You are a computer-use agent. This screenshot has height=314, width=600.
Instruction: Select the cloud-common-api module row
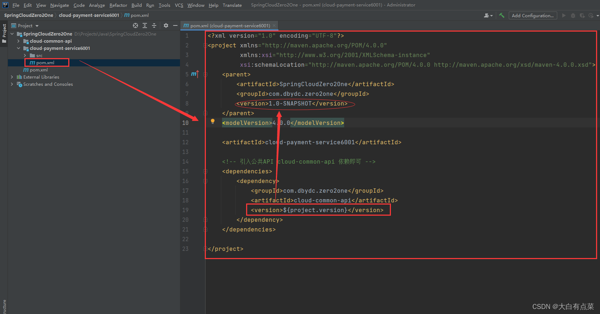94,41
